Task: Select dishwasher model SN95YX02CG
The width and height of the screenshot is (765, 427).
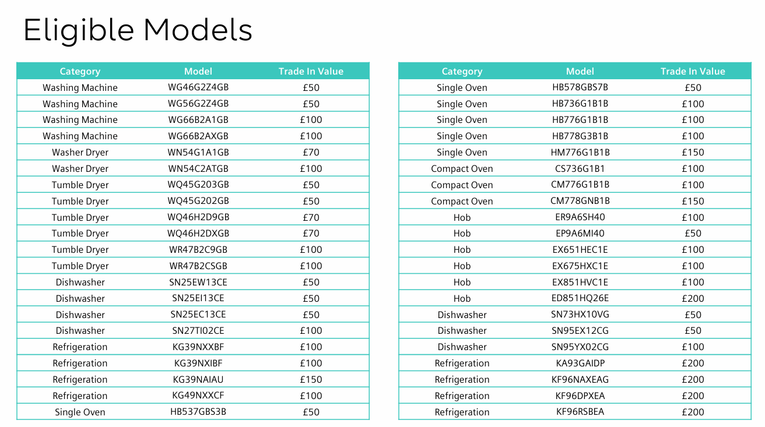Action: [580, 347]
